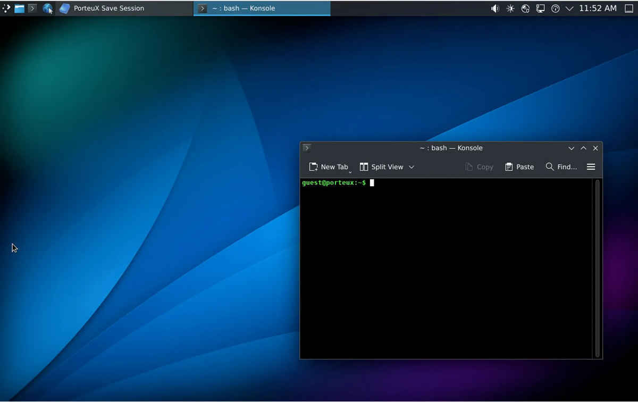638x402 pixels.
Task: Click Konsole entry in the taskbar
Action: coord(262,9)
